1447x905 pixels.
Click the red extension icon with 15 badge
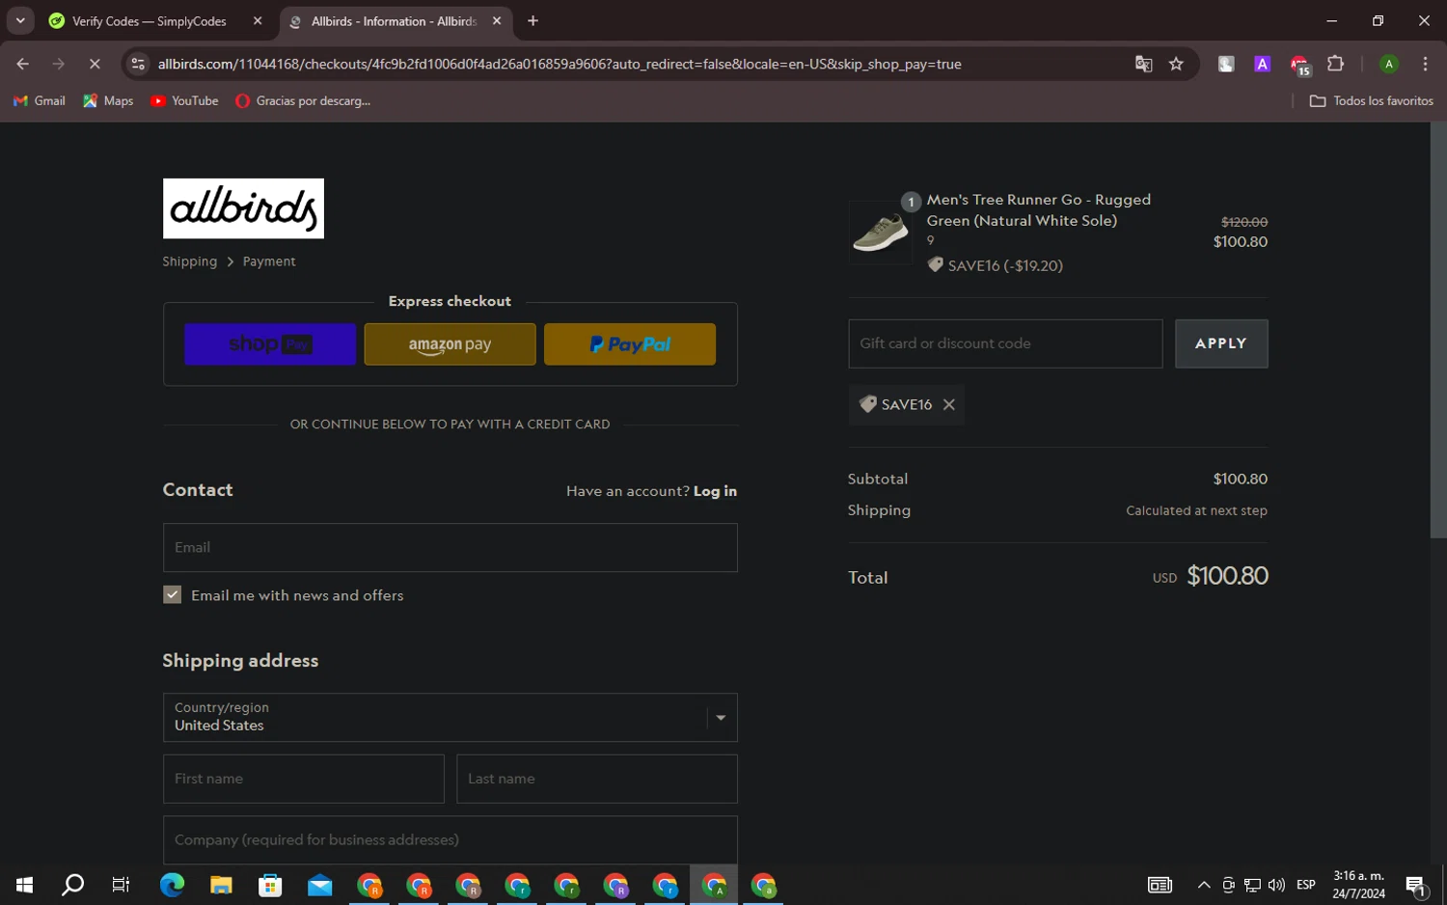1299,65
